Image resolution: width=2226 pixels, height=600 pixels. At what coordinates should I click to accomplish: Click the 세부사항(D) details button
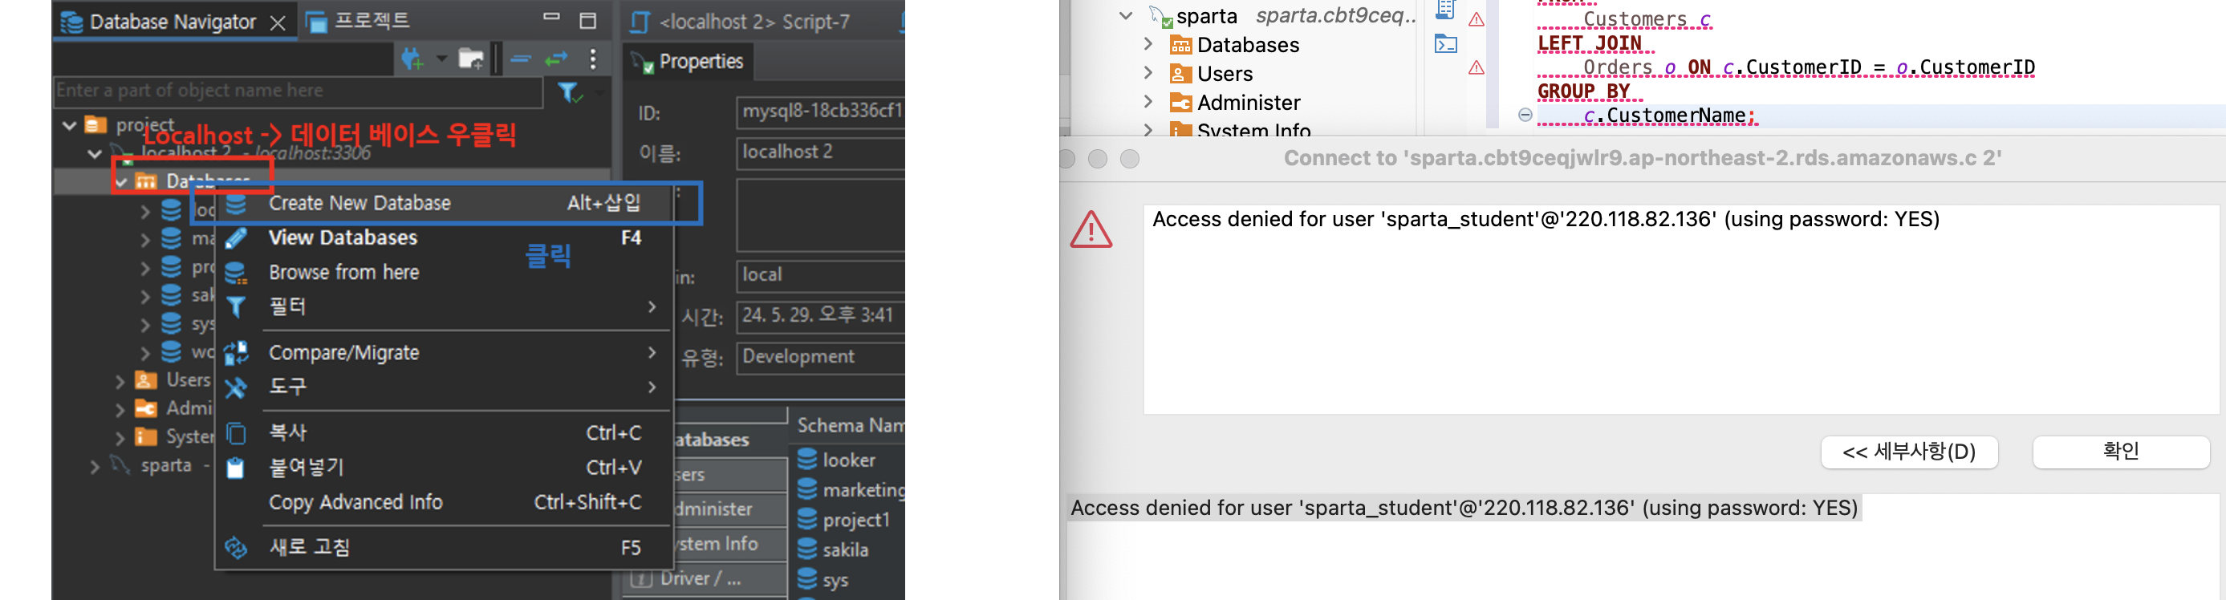(x=1909, y=452)
